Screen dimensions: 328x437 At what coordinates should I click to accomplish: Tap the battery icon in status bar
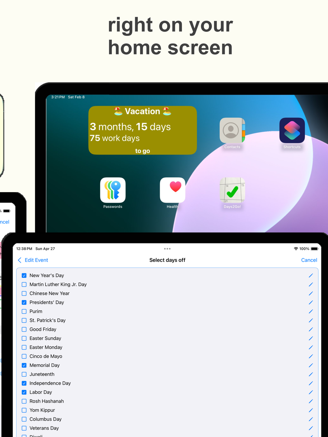tap(315, 249)
